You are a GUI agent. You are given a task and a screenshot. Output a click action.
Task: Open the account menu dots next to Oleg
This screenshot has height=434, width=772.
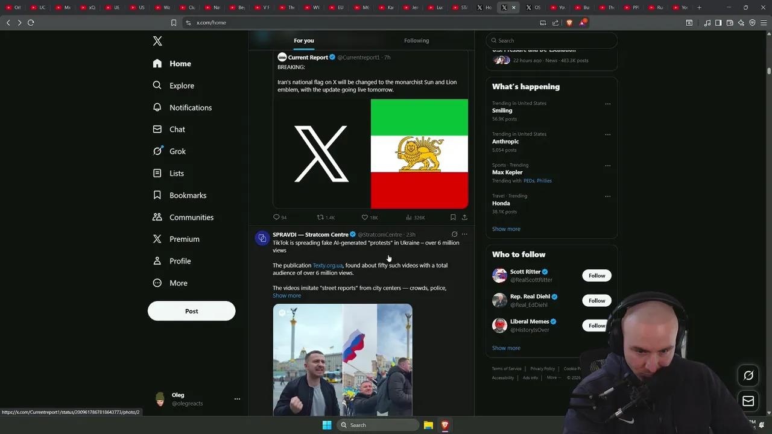237,399
